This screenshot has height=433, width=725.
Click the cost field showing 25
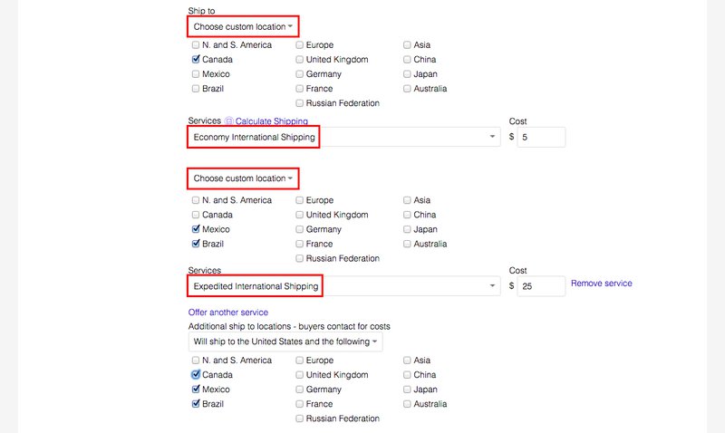[x=541, y=286]
